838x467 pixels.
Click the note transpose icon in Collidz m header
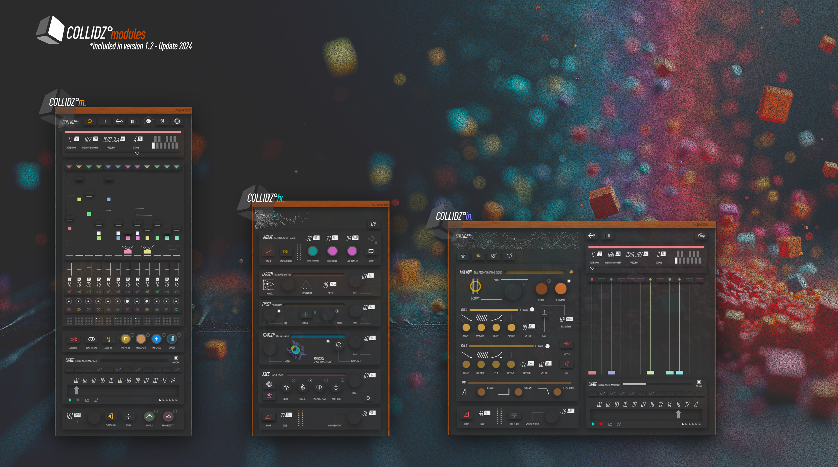(162, 121)
